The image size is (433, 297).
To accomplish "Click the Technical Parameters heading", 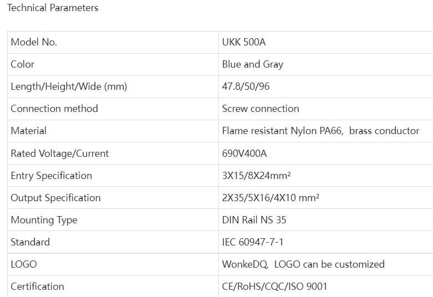I will tap(53, 8).
